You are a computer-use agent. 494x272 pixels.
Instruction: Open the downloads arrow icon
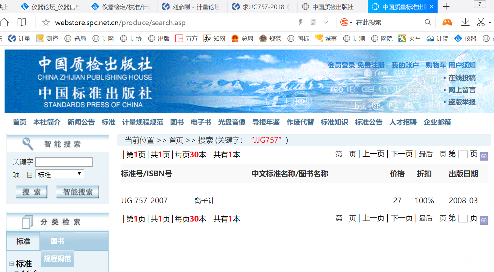(465, 22)
